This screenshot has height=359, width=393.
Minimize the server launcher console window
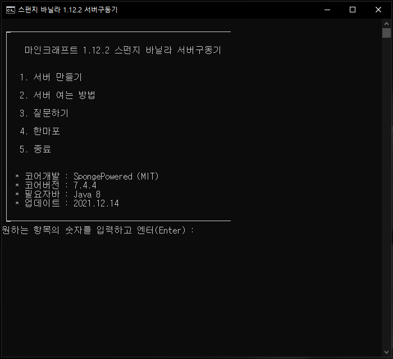pyautogui.click(x=327, y=10)
